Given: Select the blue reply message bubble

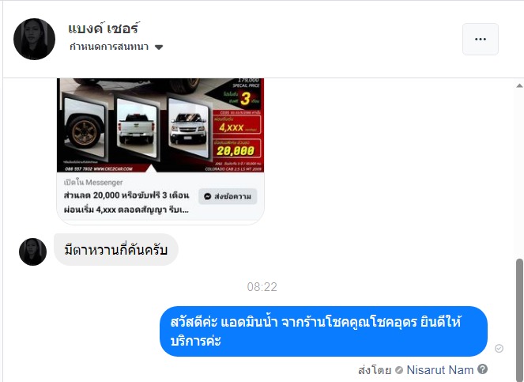Looking at the screenshot, I should 323,331.
